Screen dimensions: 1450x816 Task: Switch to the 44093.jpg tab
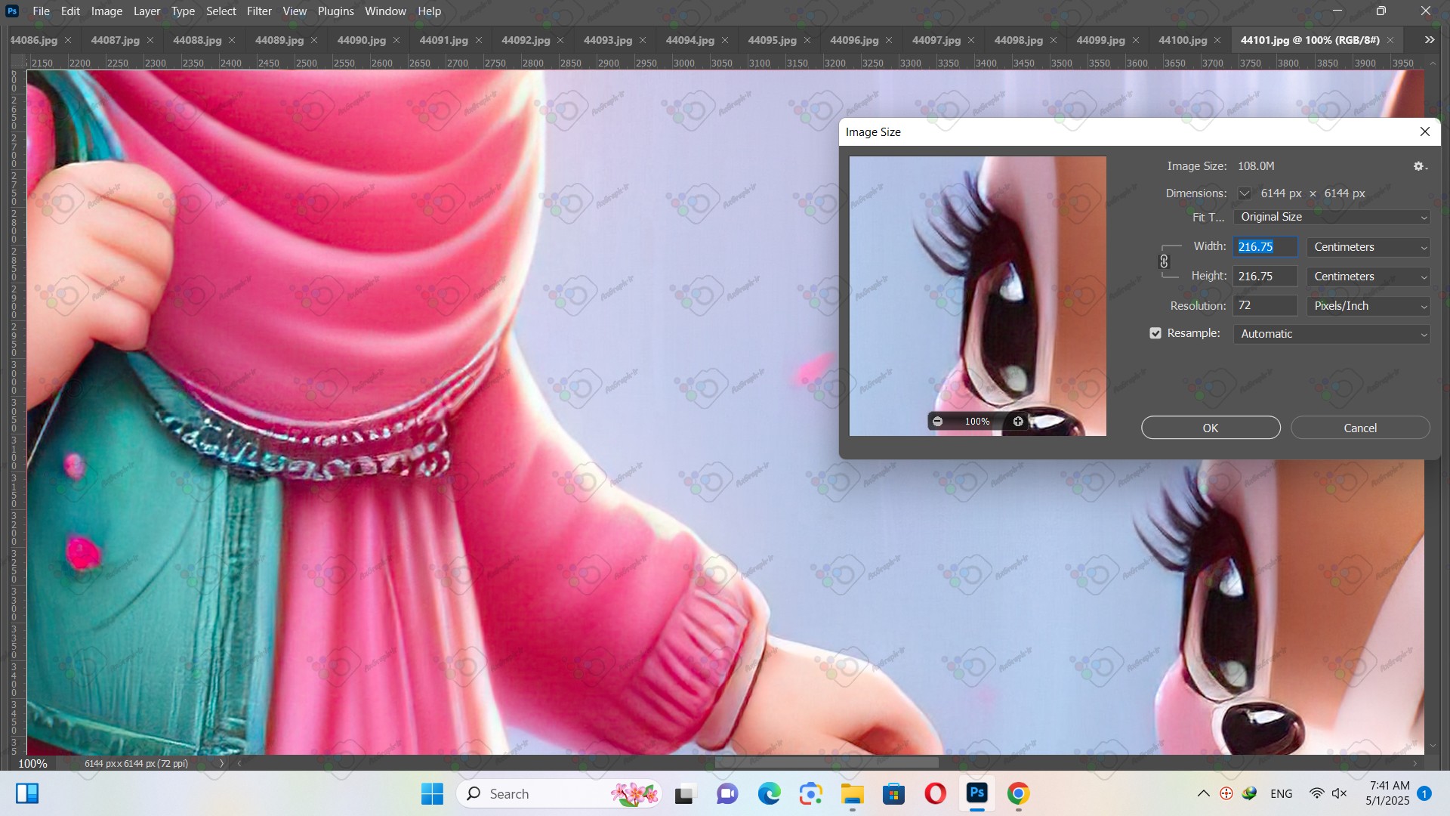tap(607, 40)
